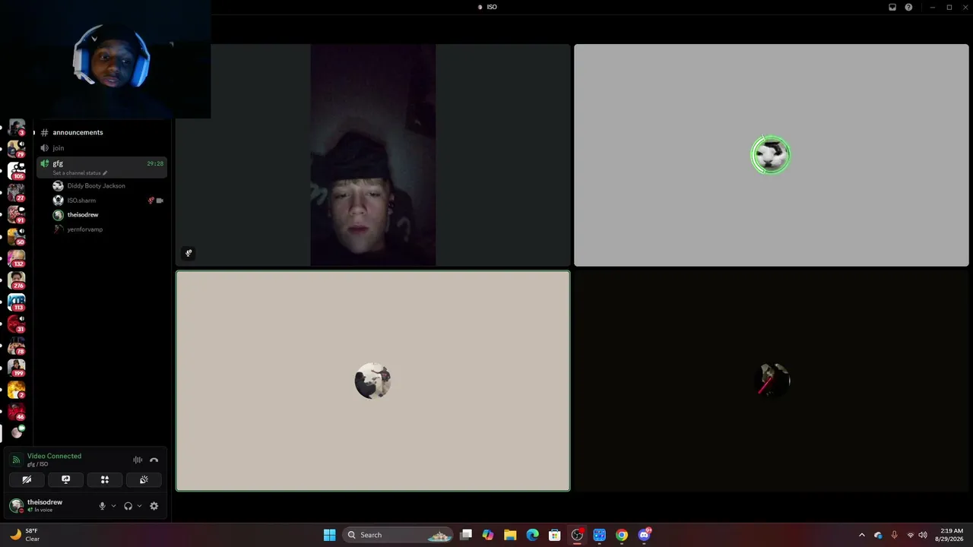Open the voice connection signal details
973x547 pixels.
(x=16, y=460)
